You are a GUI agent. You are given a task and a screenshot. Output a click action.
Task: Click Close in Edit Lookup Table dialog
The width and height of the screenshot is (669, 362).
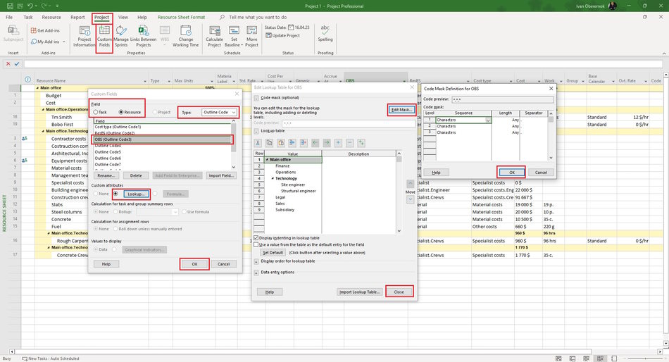(399, 292)
